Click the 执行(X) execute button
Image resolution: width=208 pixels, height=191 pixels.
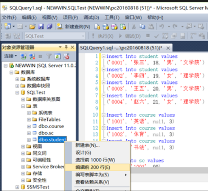tap(102, 36)
